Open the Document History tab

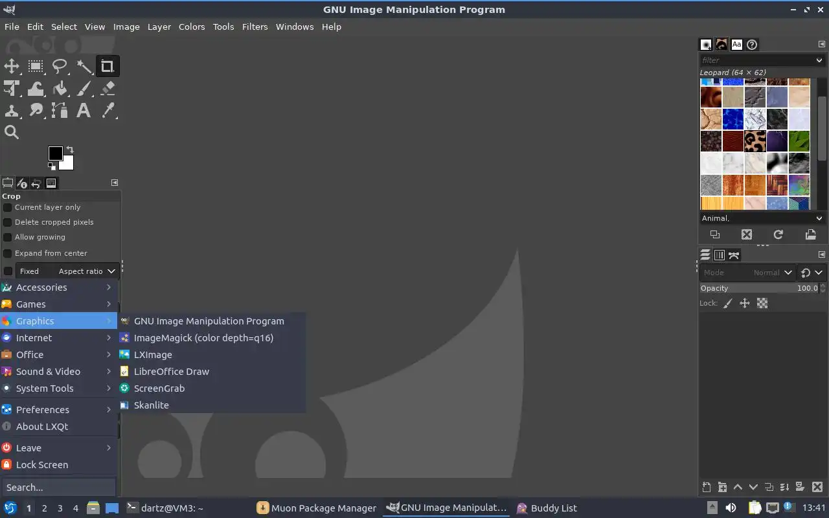[x=752, y=45]
